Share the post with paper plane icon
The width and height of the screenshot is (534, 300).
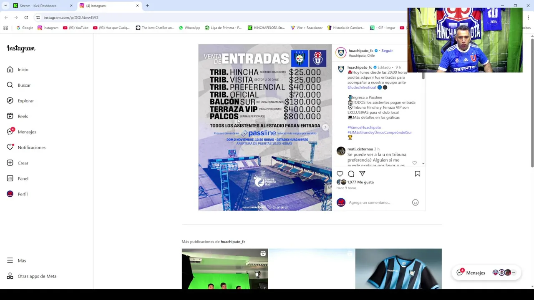pos(362,174)
